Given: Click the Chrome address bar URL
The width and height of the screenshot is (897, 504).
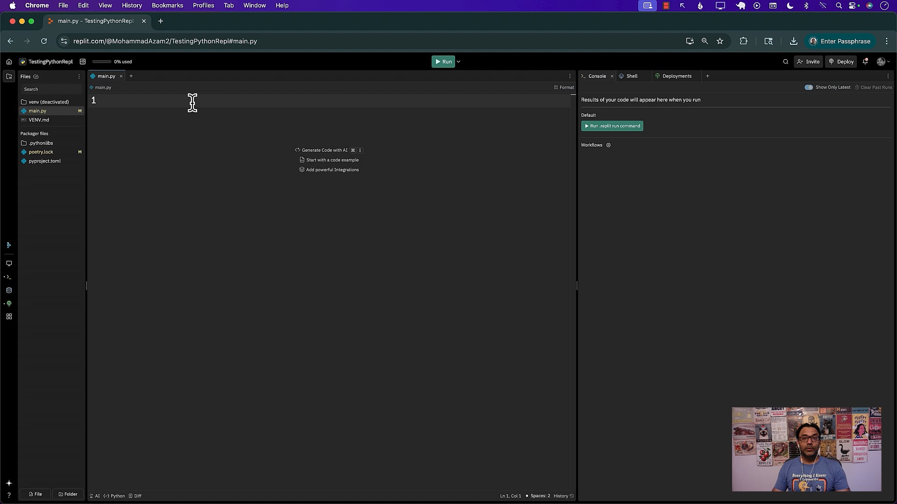Looking at the screenshot, I should [x=165, y=41].
